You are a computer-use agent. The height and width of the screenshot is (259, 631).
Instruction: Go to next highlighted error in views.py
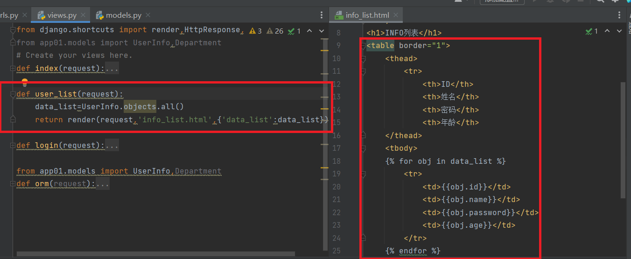322,31
